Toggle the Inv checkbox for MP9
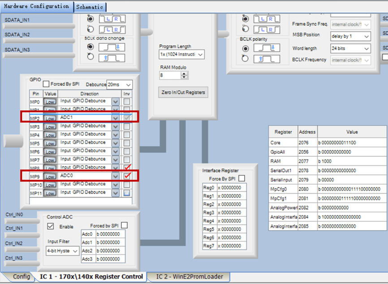388x284 pixels. (x=126, y=176)
